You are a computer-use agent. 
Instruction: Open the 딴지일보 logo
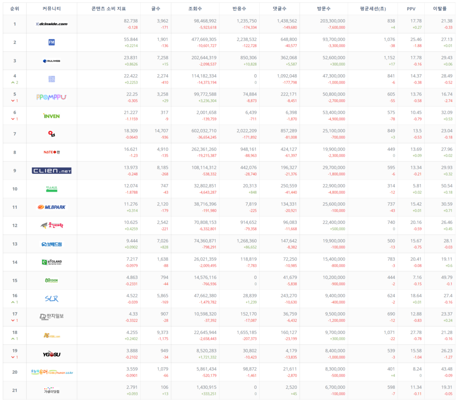coord(52,317)
